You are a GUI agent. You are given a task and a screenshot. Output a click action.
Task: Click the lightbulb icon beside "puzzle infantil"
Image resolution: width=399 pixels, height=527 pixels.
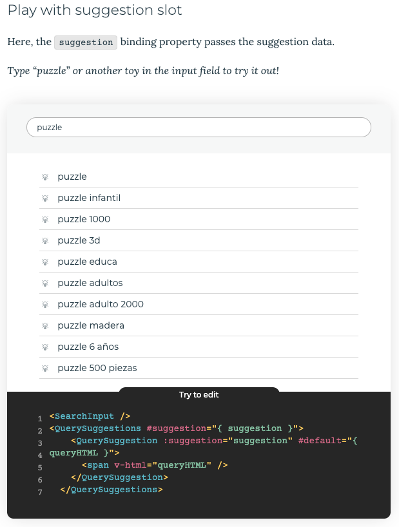[45, 198]
